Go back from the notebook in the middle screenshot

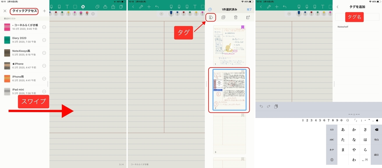point(133,6)
